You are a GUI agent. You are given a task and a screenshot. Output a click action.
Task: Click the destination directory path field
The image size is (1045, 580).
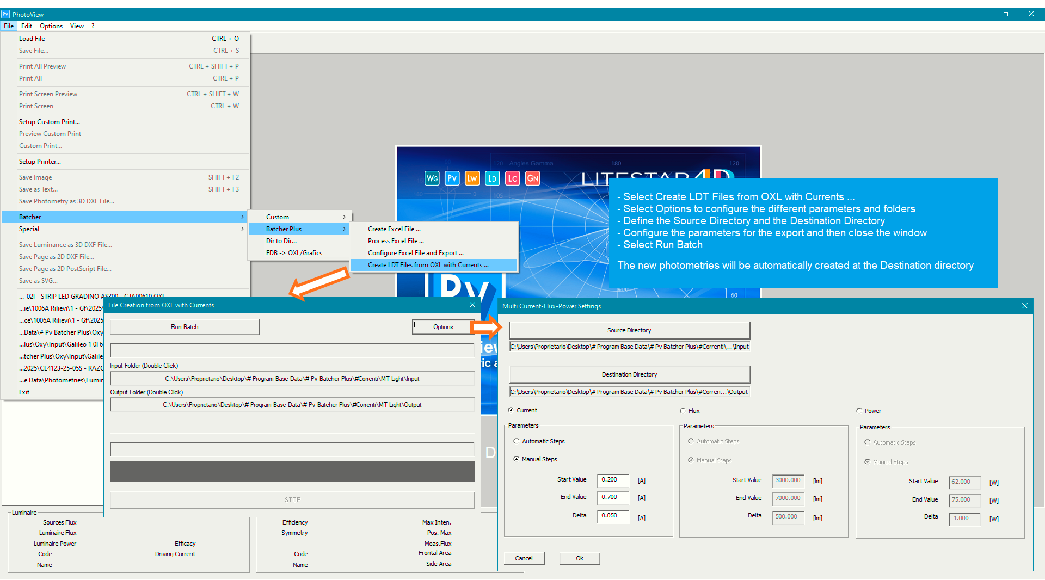pos(630,392)
